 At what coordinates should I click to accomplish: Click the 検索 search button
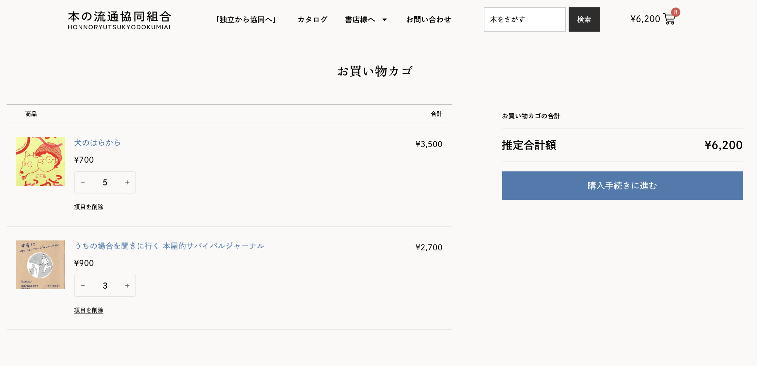[584, 19]
